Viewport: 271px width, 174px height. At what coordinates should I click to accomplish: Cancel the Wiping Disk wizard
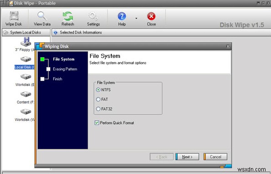(x=215, y=157)
